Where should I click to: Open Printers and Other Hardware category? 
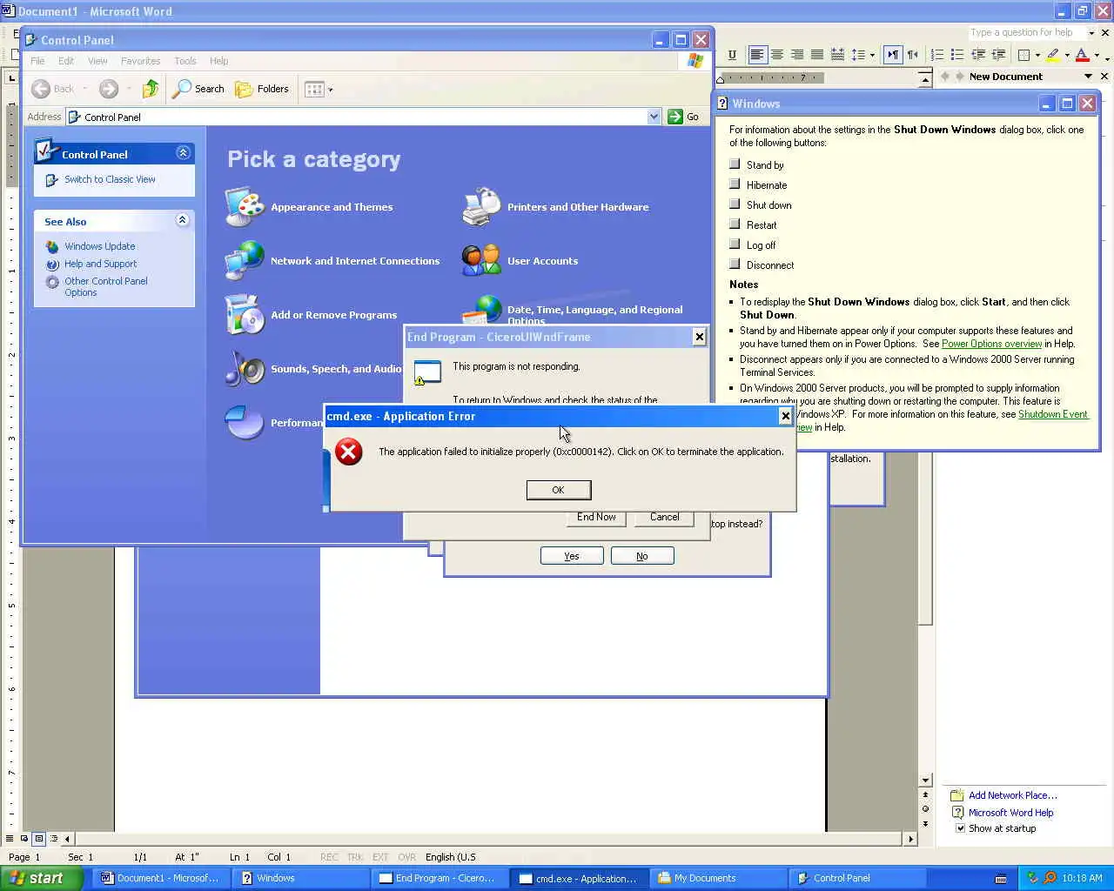pyautogui.click(x=555, y=206)
